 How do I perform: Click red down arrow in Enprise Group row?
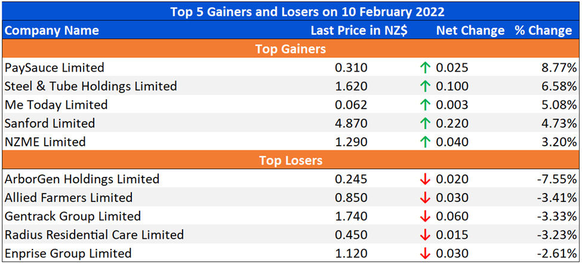coord(425,254)
